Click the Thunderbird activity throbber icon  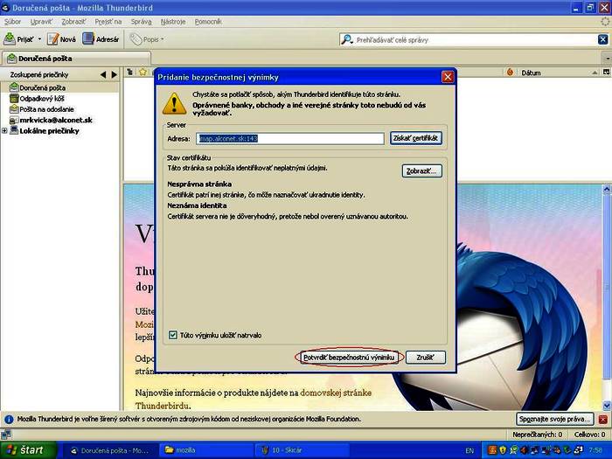[605, 22]
